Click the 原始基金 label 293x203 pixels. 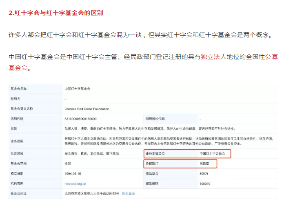click(152, 174)
